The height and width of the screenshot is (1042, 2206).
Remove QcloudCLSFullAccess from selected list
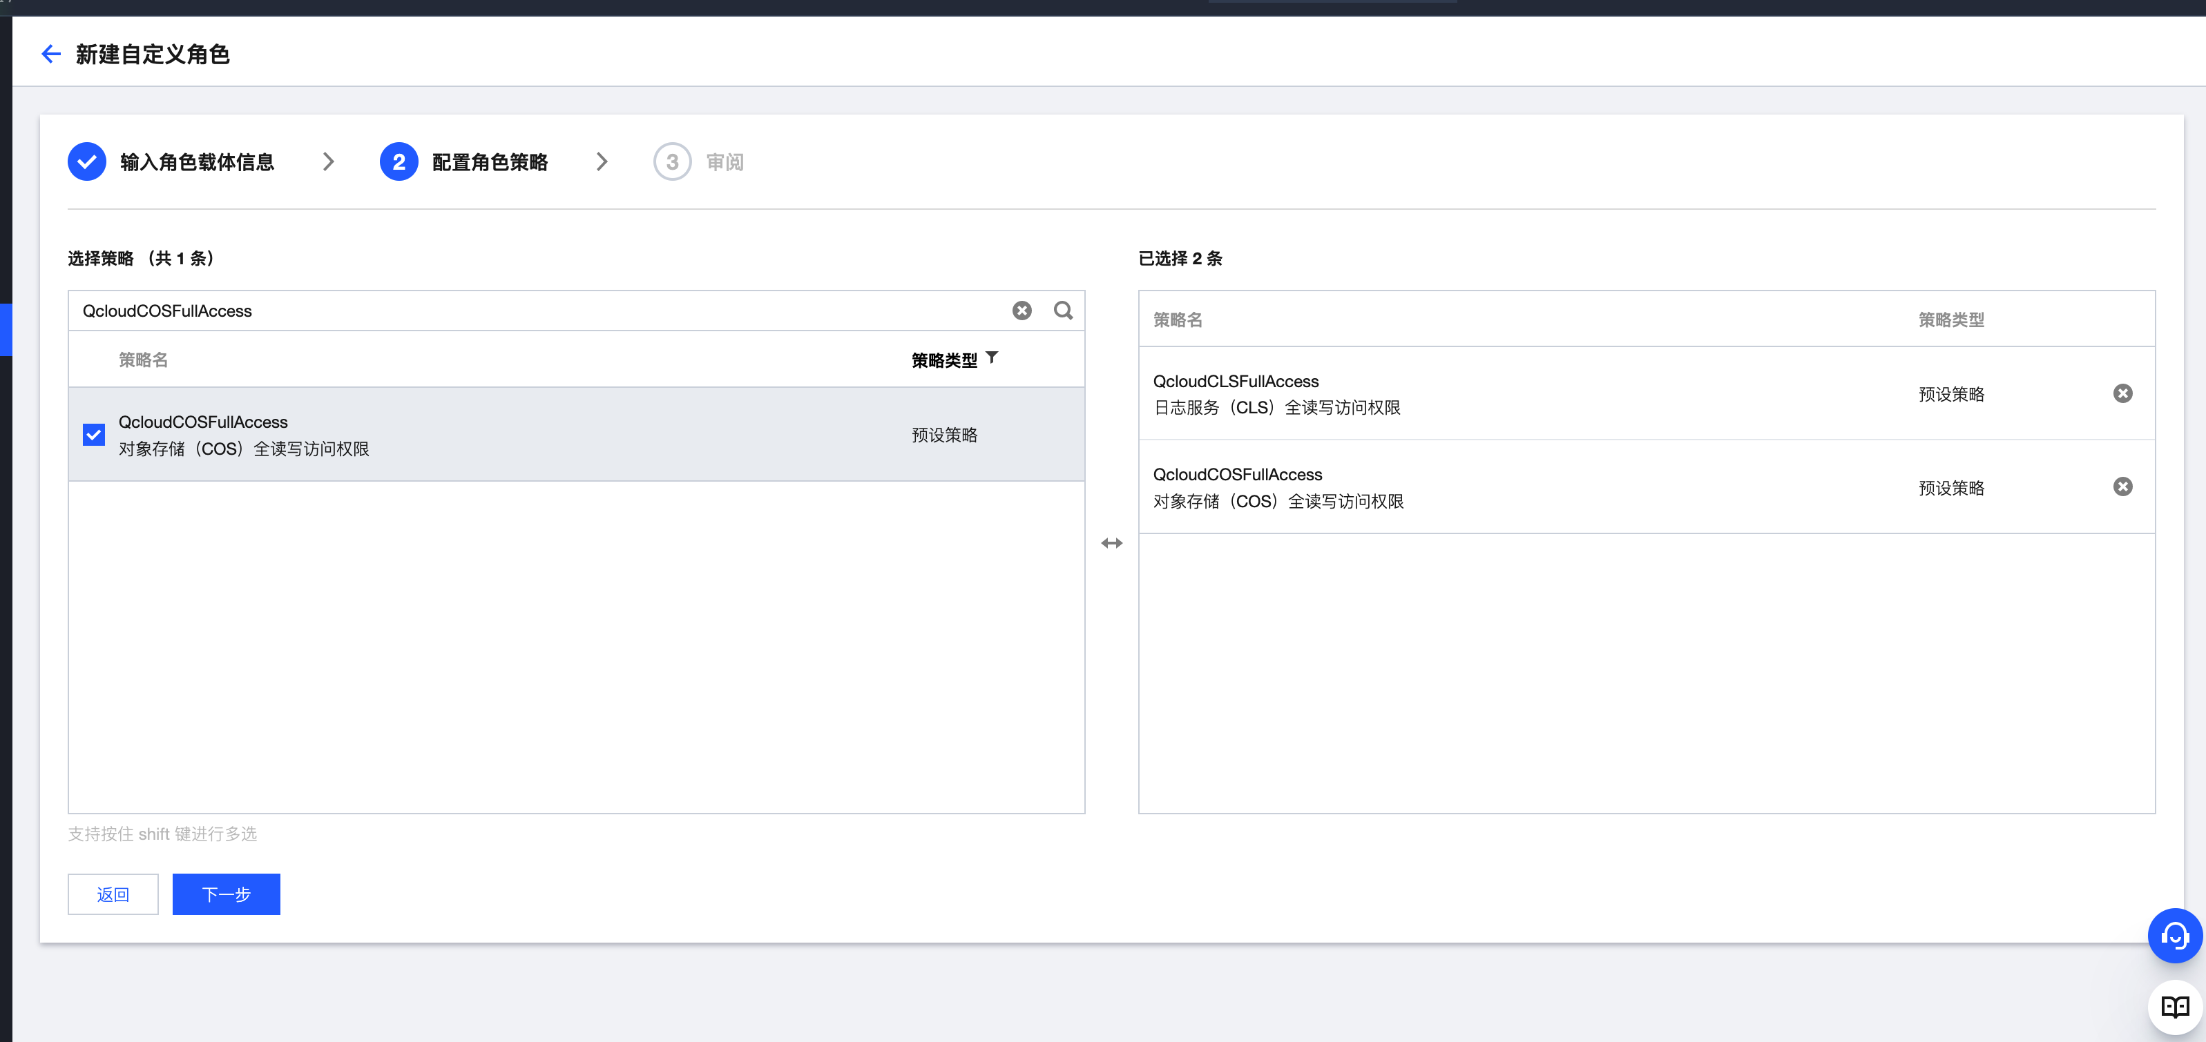pos(2122,393)
